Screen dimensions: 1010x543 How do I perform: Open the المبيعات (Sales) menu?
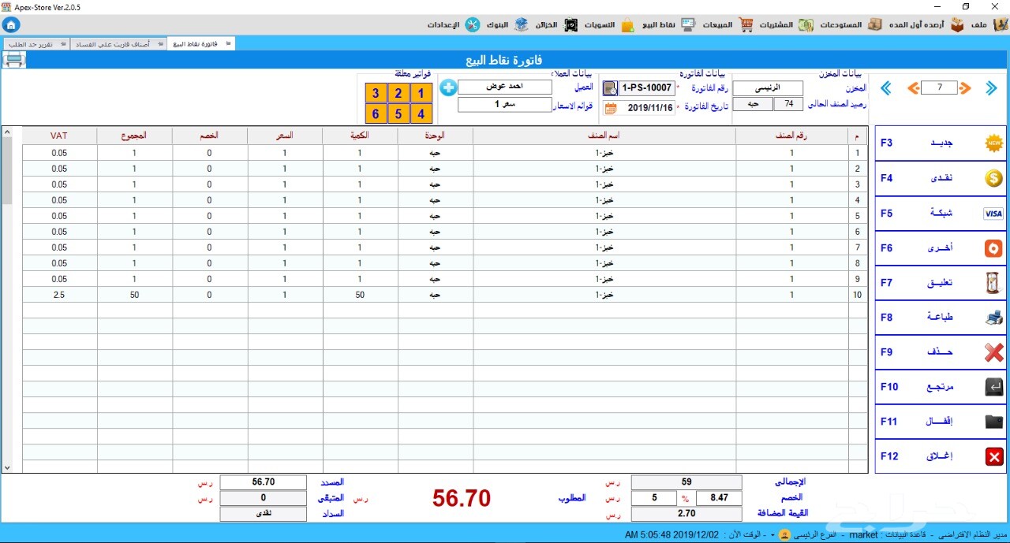[706, 24]
